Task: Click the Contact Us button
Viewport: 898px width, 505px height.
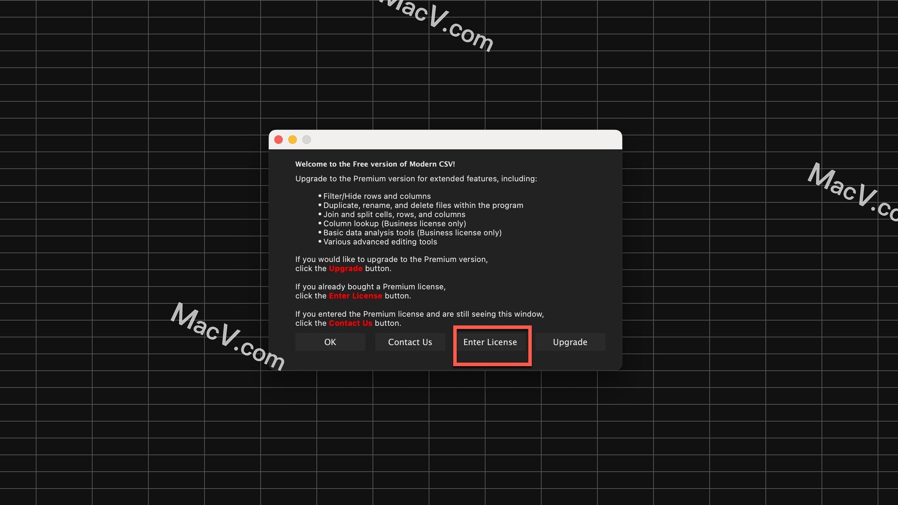Action: pos(410,342)
